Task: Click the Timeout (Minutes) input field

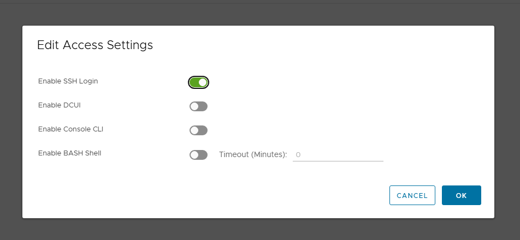Action: [x=338, y=155]
